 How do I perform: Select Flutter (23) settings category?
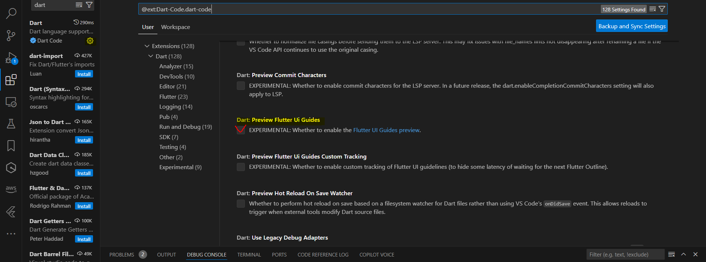174,97
